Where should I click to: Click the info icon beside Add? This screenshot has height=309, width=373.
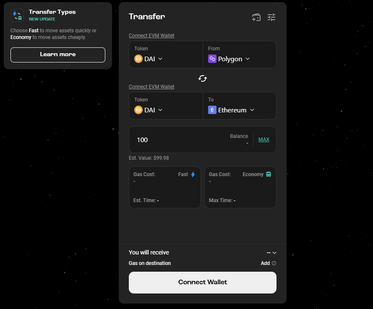pos(274,263)
